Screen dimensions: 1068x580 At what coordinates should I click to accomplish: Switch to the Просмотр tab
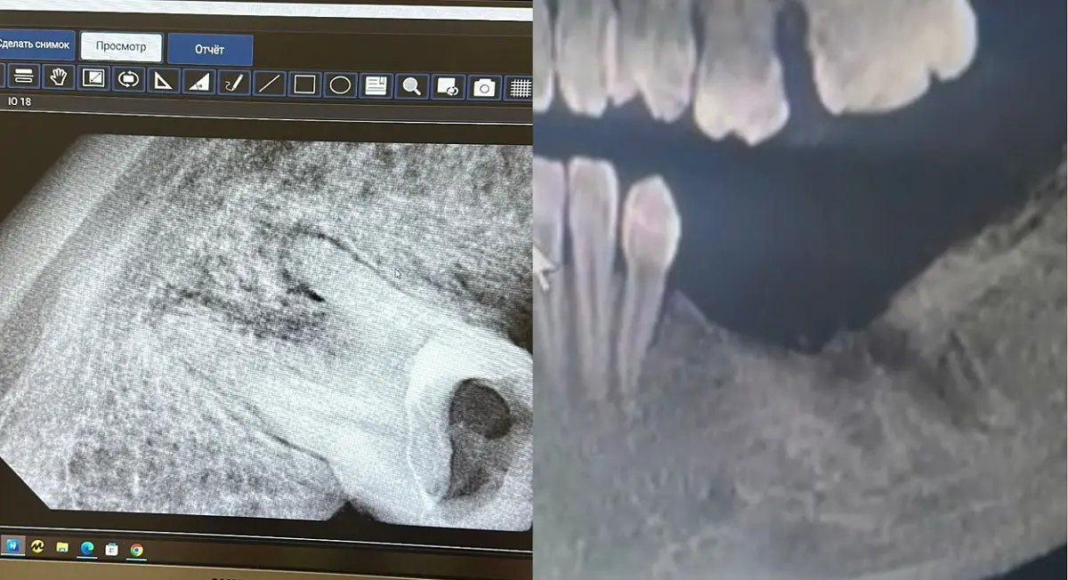pos(121,46)
